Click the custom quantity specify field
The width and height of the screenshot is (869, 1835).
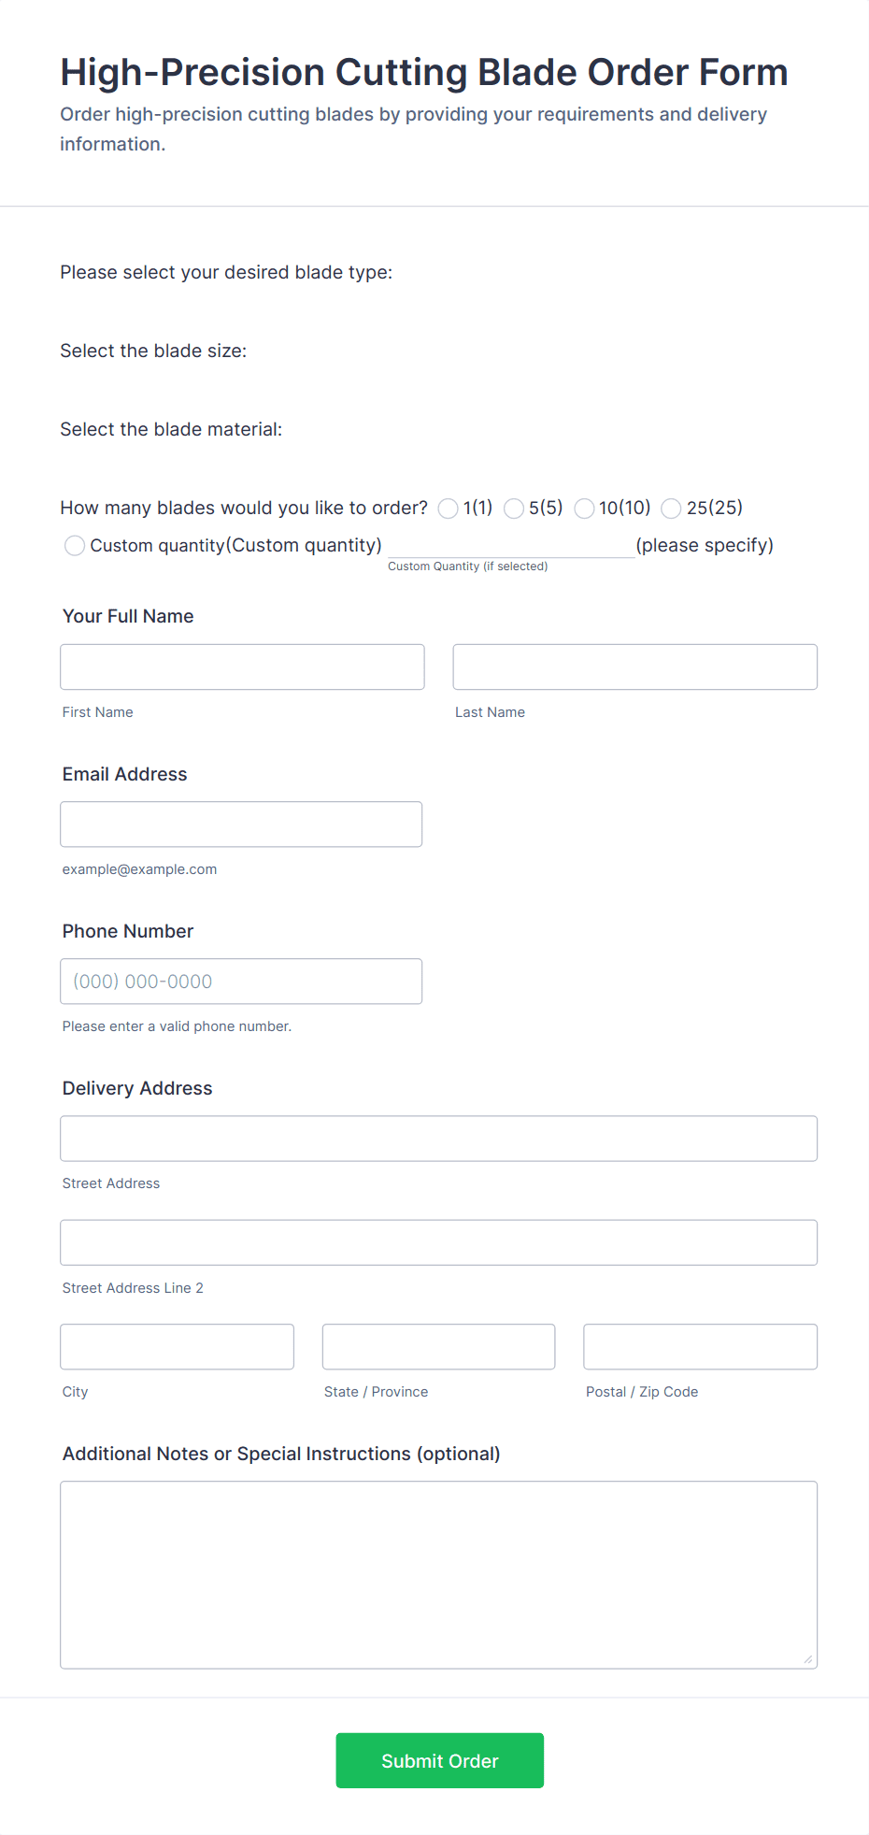(510, 547)
